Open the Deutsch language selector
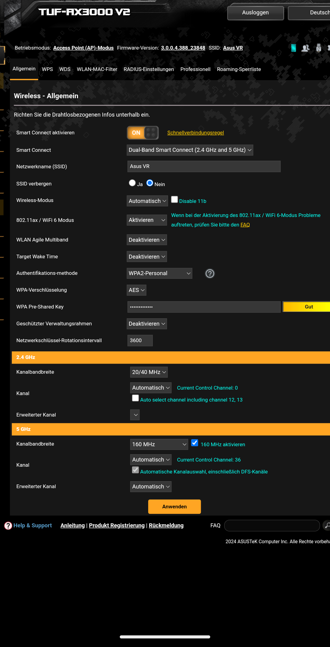Image resolution: width=330 pixels, height=647 pixels. pos(309,13)
